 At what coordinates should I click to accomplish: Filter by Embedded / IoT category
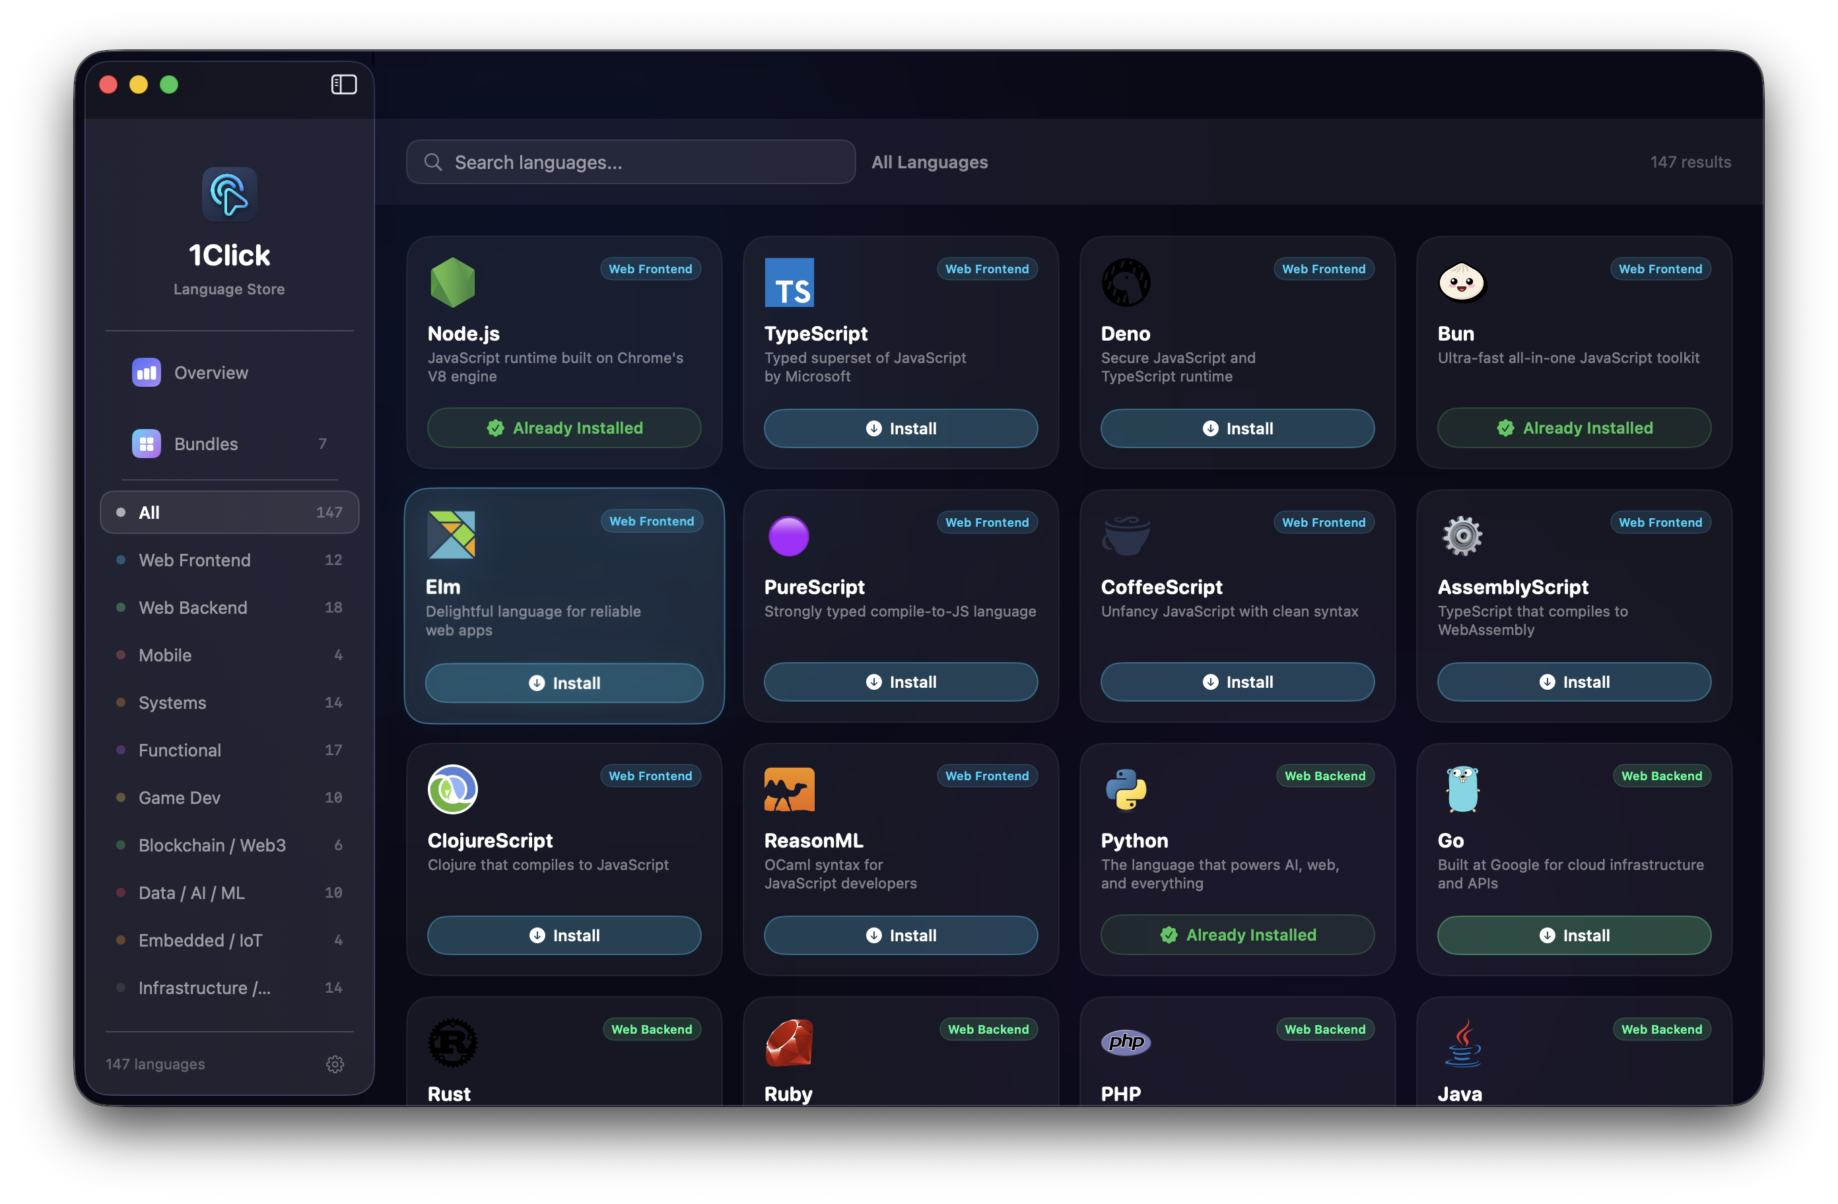pos(229,940)
